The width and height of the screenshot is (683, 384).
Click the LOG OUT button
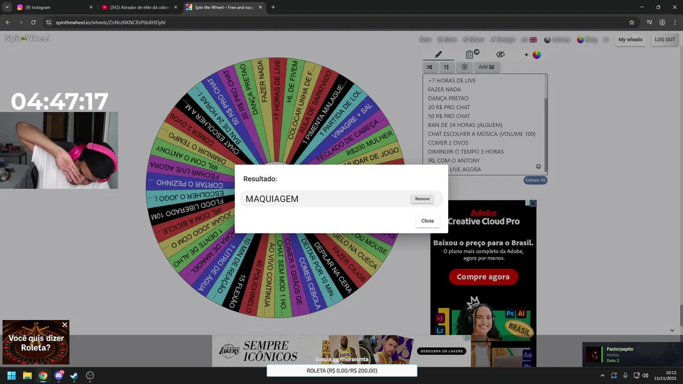pos(665,39)
